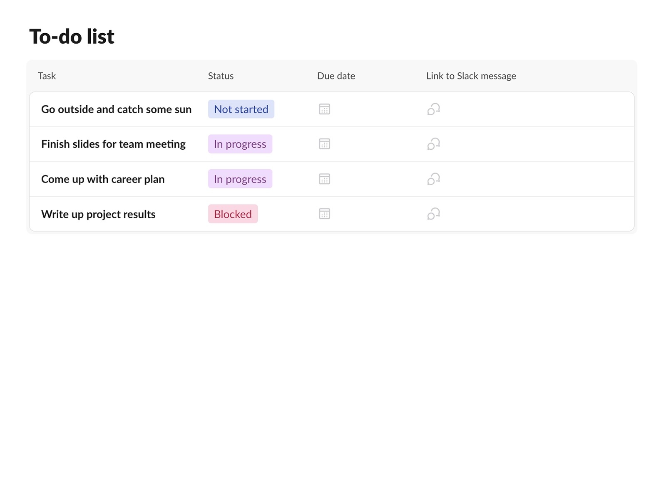Screen dimensions: 666x499
Task: Click the Slack message icon for 'Go outside and catch some sun'
Action: (x=433, y=109)
